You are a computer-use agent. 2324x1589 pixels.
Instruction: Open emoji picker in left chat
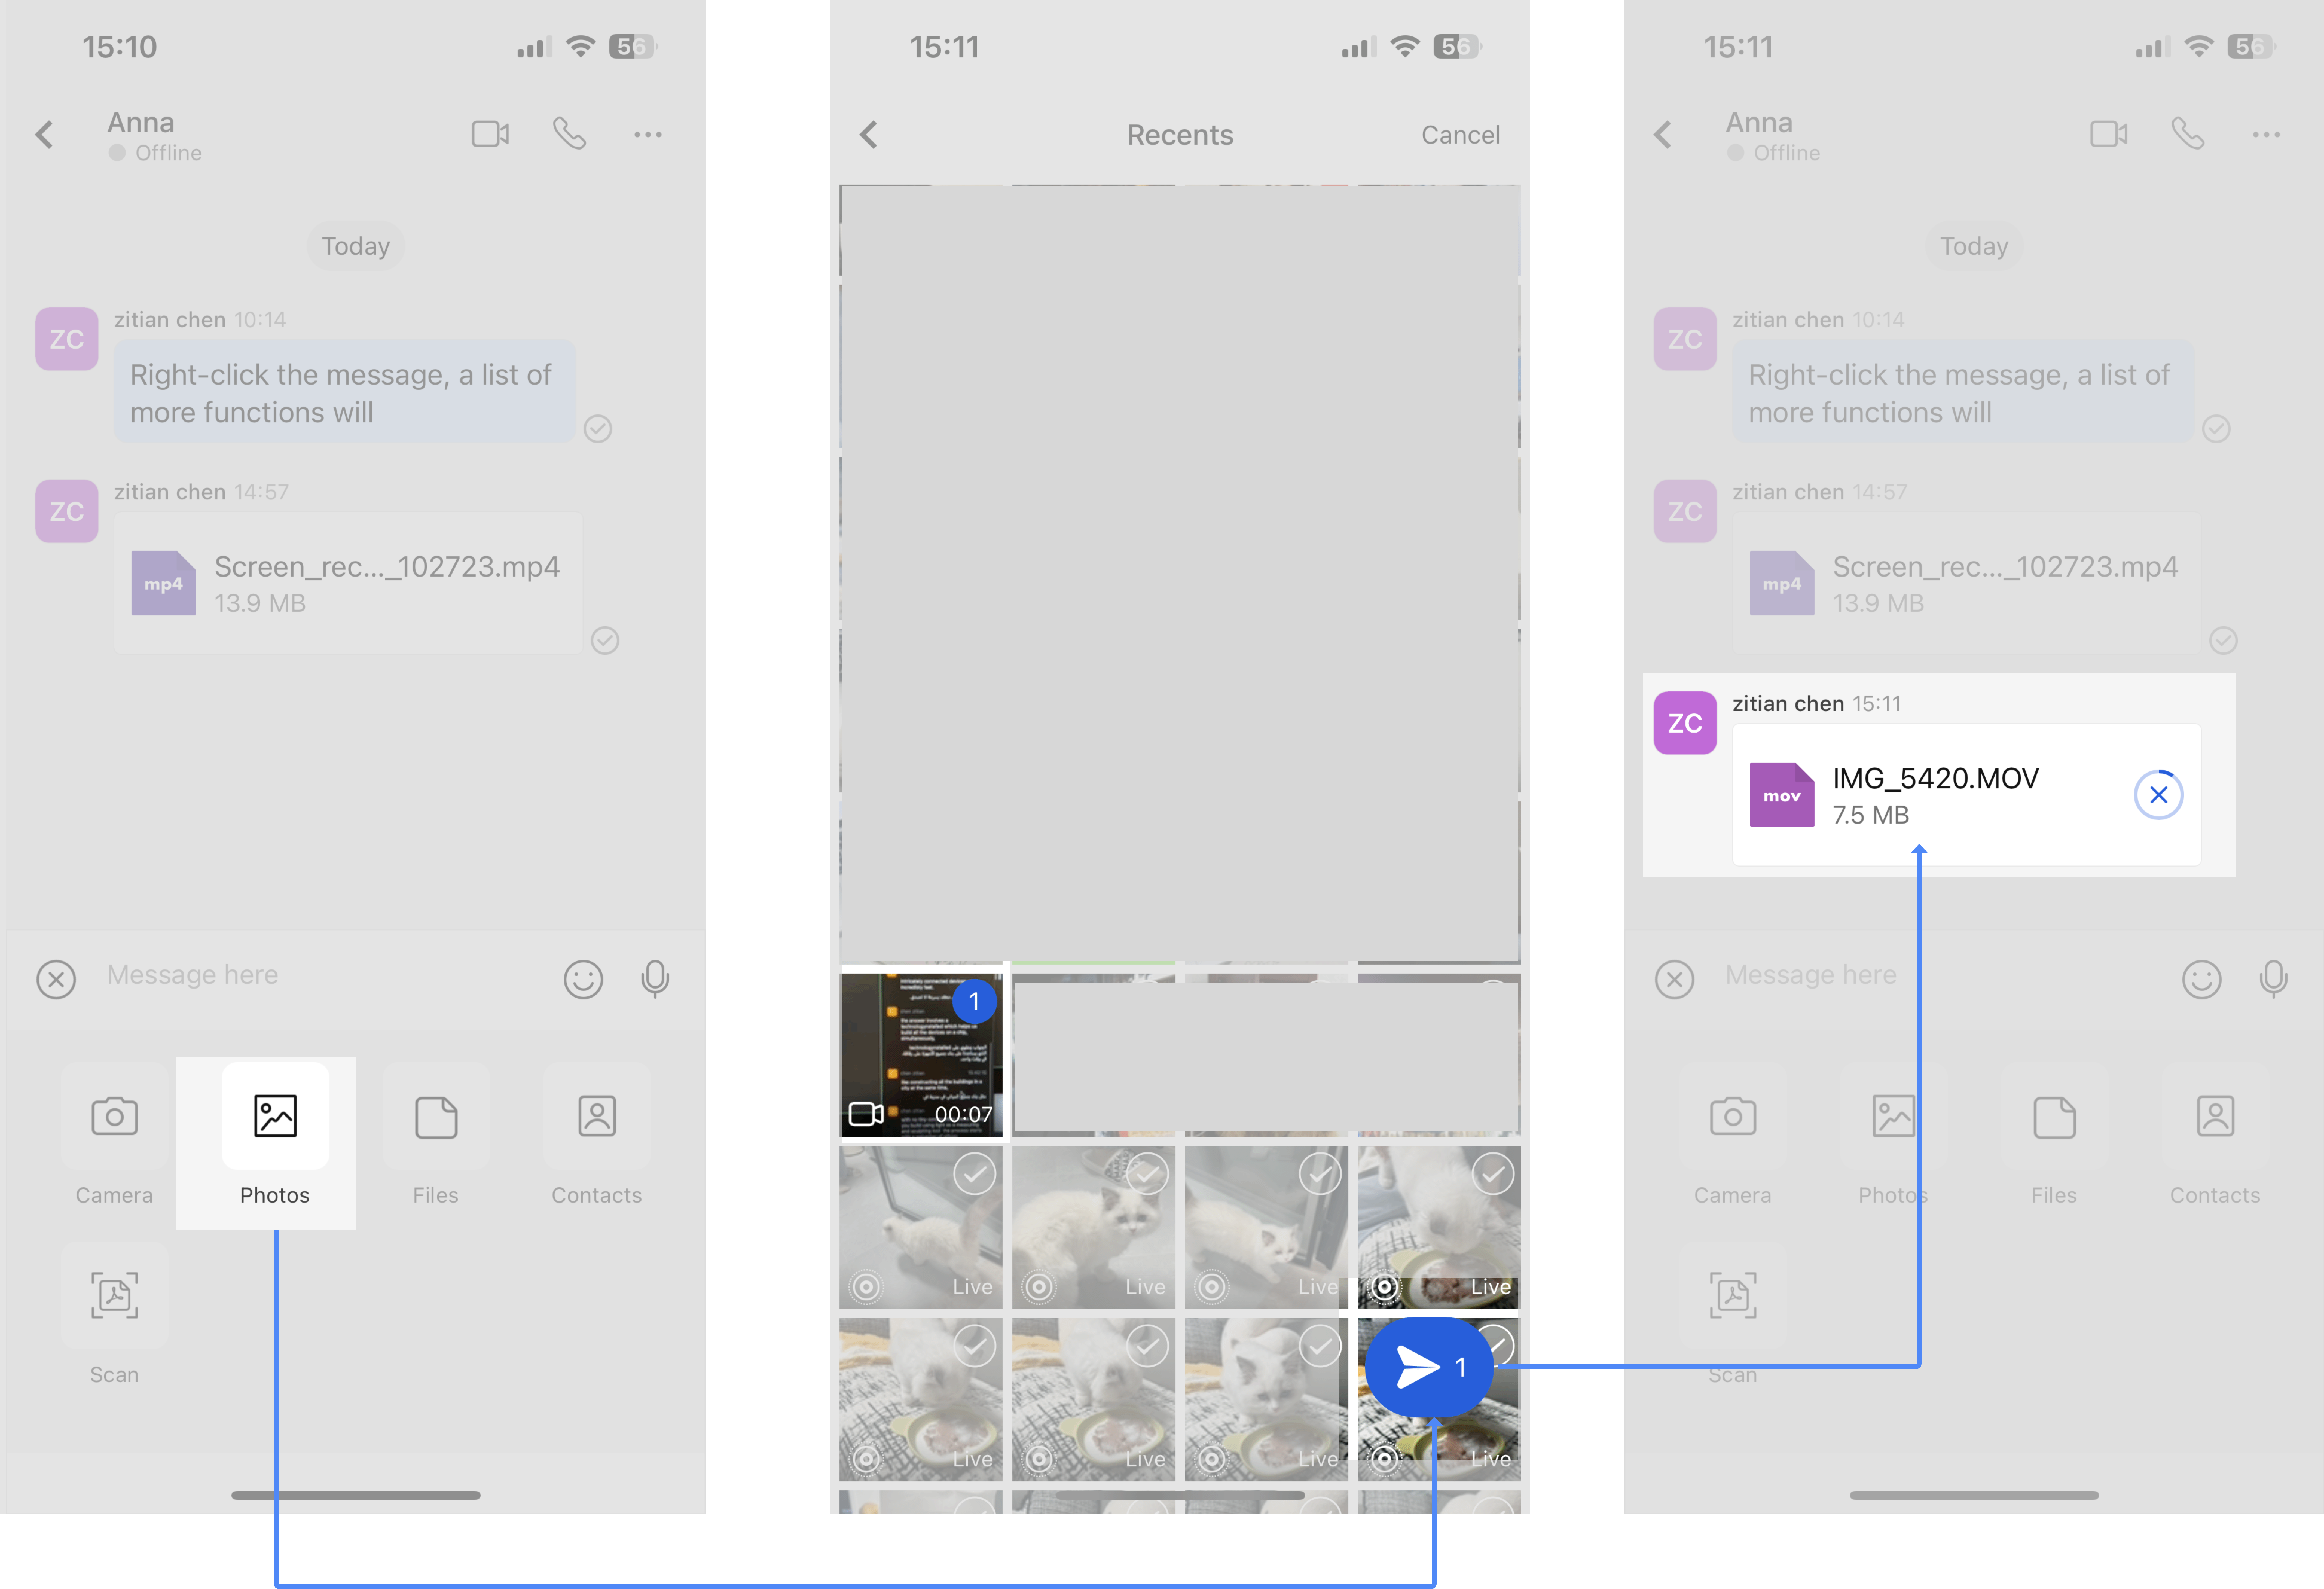(x=583, y=979)
